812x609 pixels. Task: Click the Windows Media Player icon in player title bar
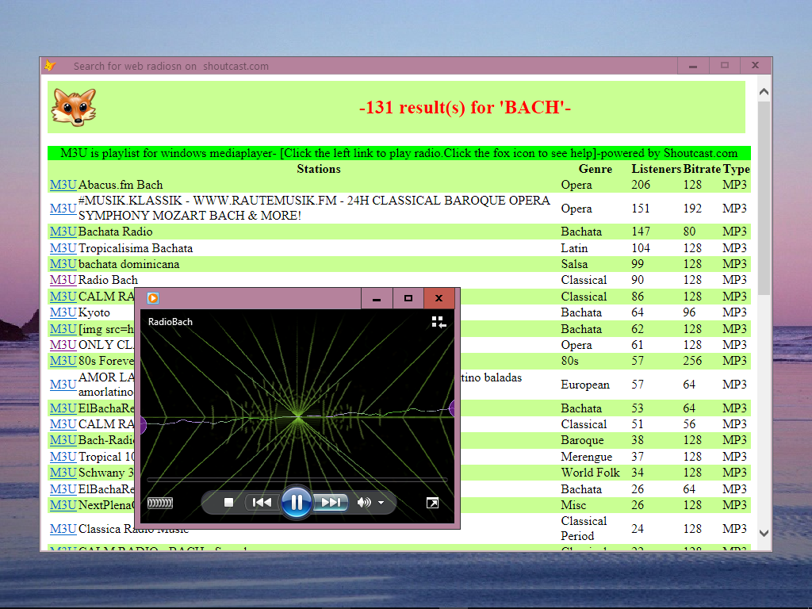[153, 298]
